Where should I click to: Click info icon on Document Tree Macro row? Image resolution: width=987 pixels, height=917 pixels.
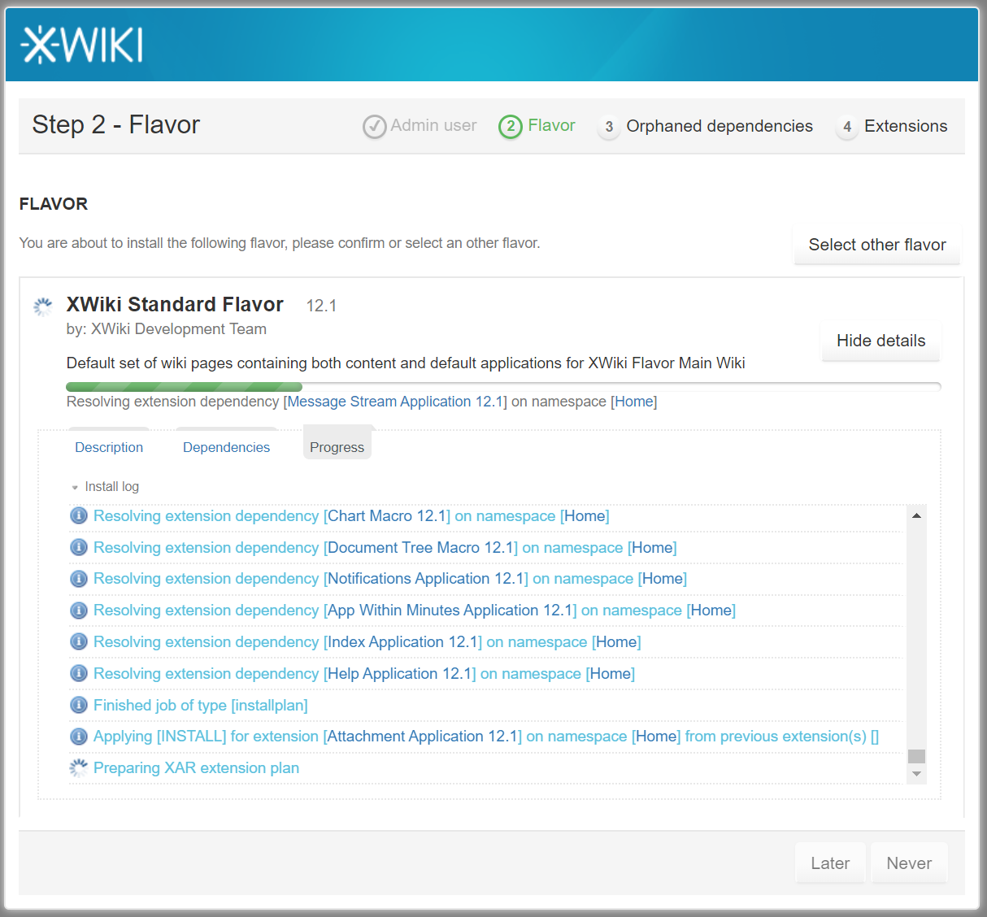(x=79, y=548)
